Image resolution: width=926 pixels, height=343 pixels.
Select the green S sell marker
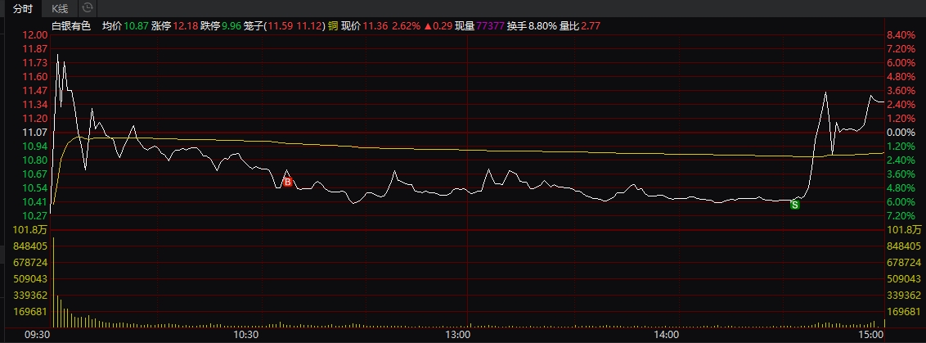795,205
